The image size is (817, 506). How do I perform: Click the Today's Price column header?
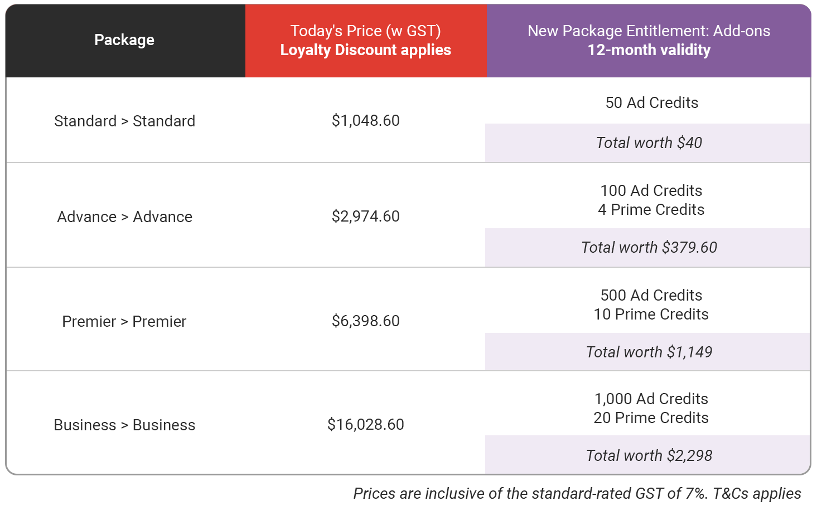click(x=366, y=41)
